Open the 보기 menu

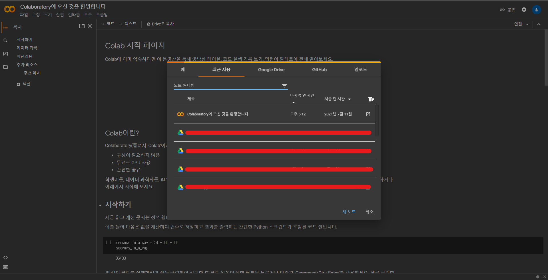point(48,15)
